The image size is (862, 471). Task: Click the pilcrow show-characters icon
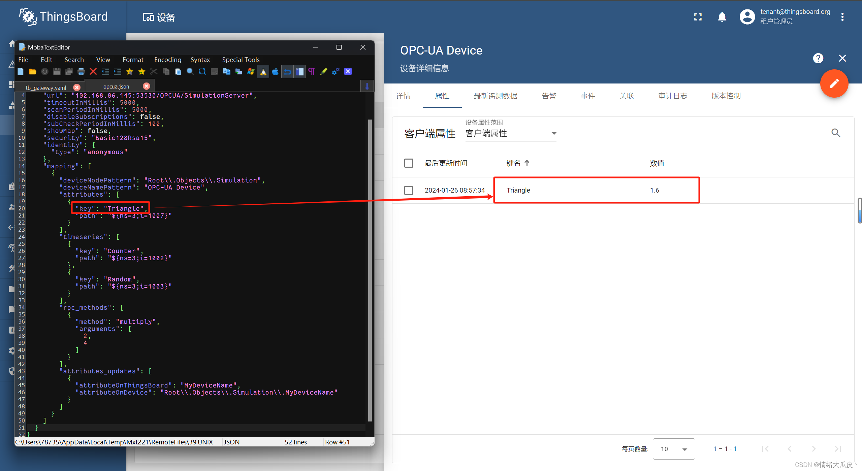(x=312, y=71)
